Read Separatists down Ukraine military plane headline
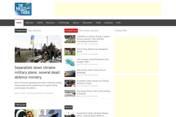This screenshot has width=176, height=117. [38, 73]
